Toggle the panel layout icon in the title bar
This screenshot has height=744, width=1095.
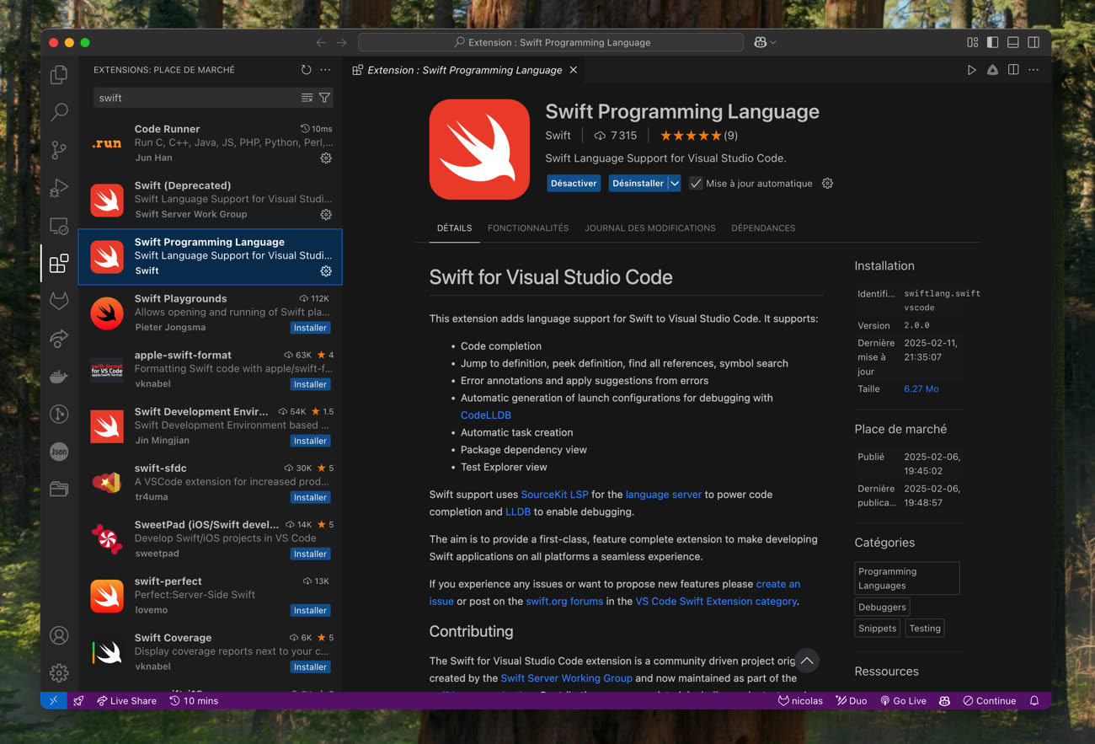pyautogui.click(x=1012, y=42)
